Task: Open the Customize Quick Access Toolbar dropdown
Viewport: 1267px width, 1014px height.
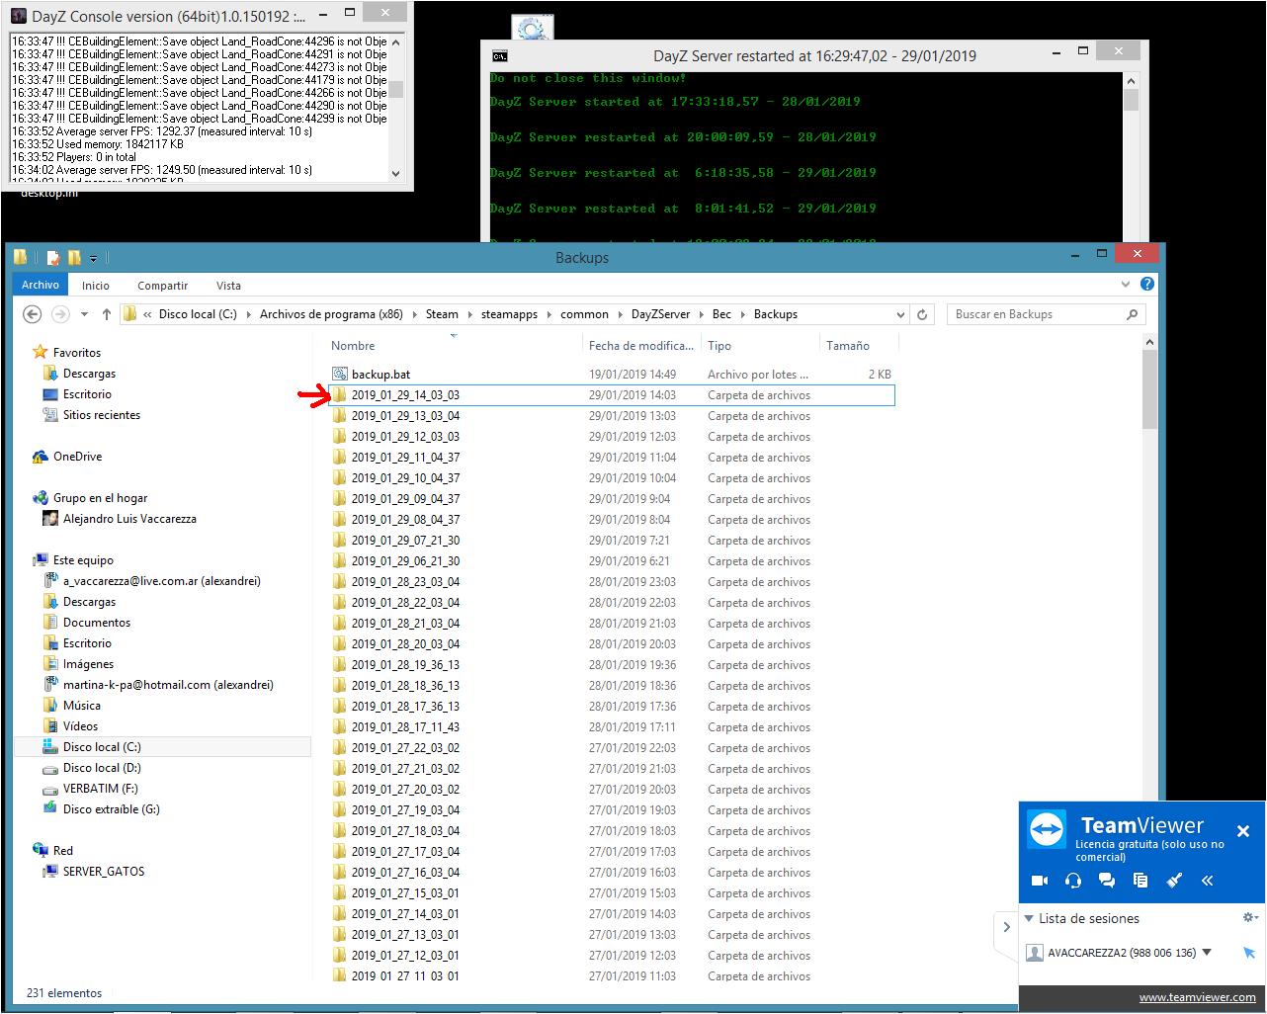Action: (94, 259)
